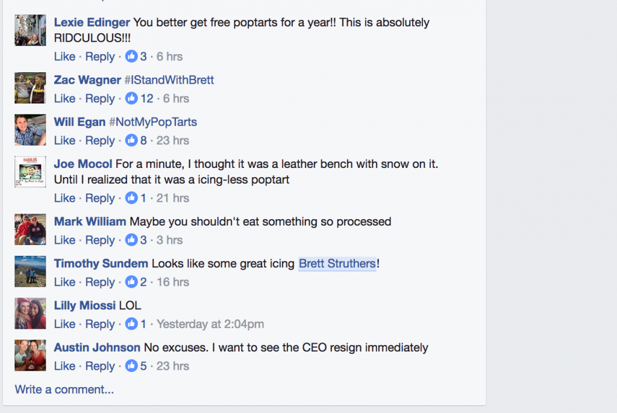Screen dimensions: 617x413
Task: Click the thumbs-up icon on Joe Mocol's comment
Action: [131, 198]
